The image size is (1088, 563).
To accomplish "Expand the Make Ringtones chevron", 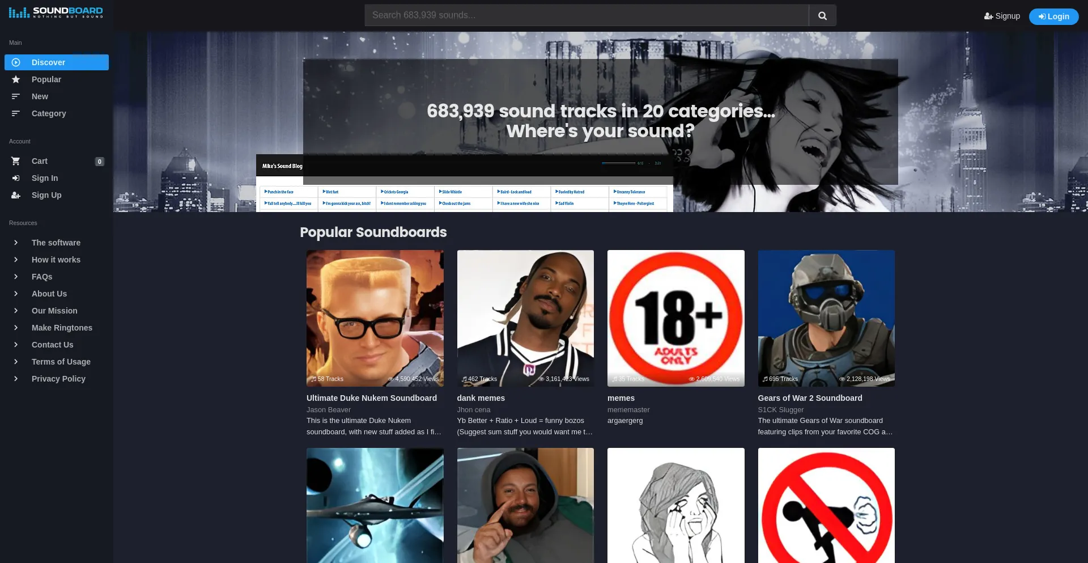I will tap(16, 328).
